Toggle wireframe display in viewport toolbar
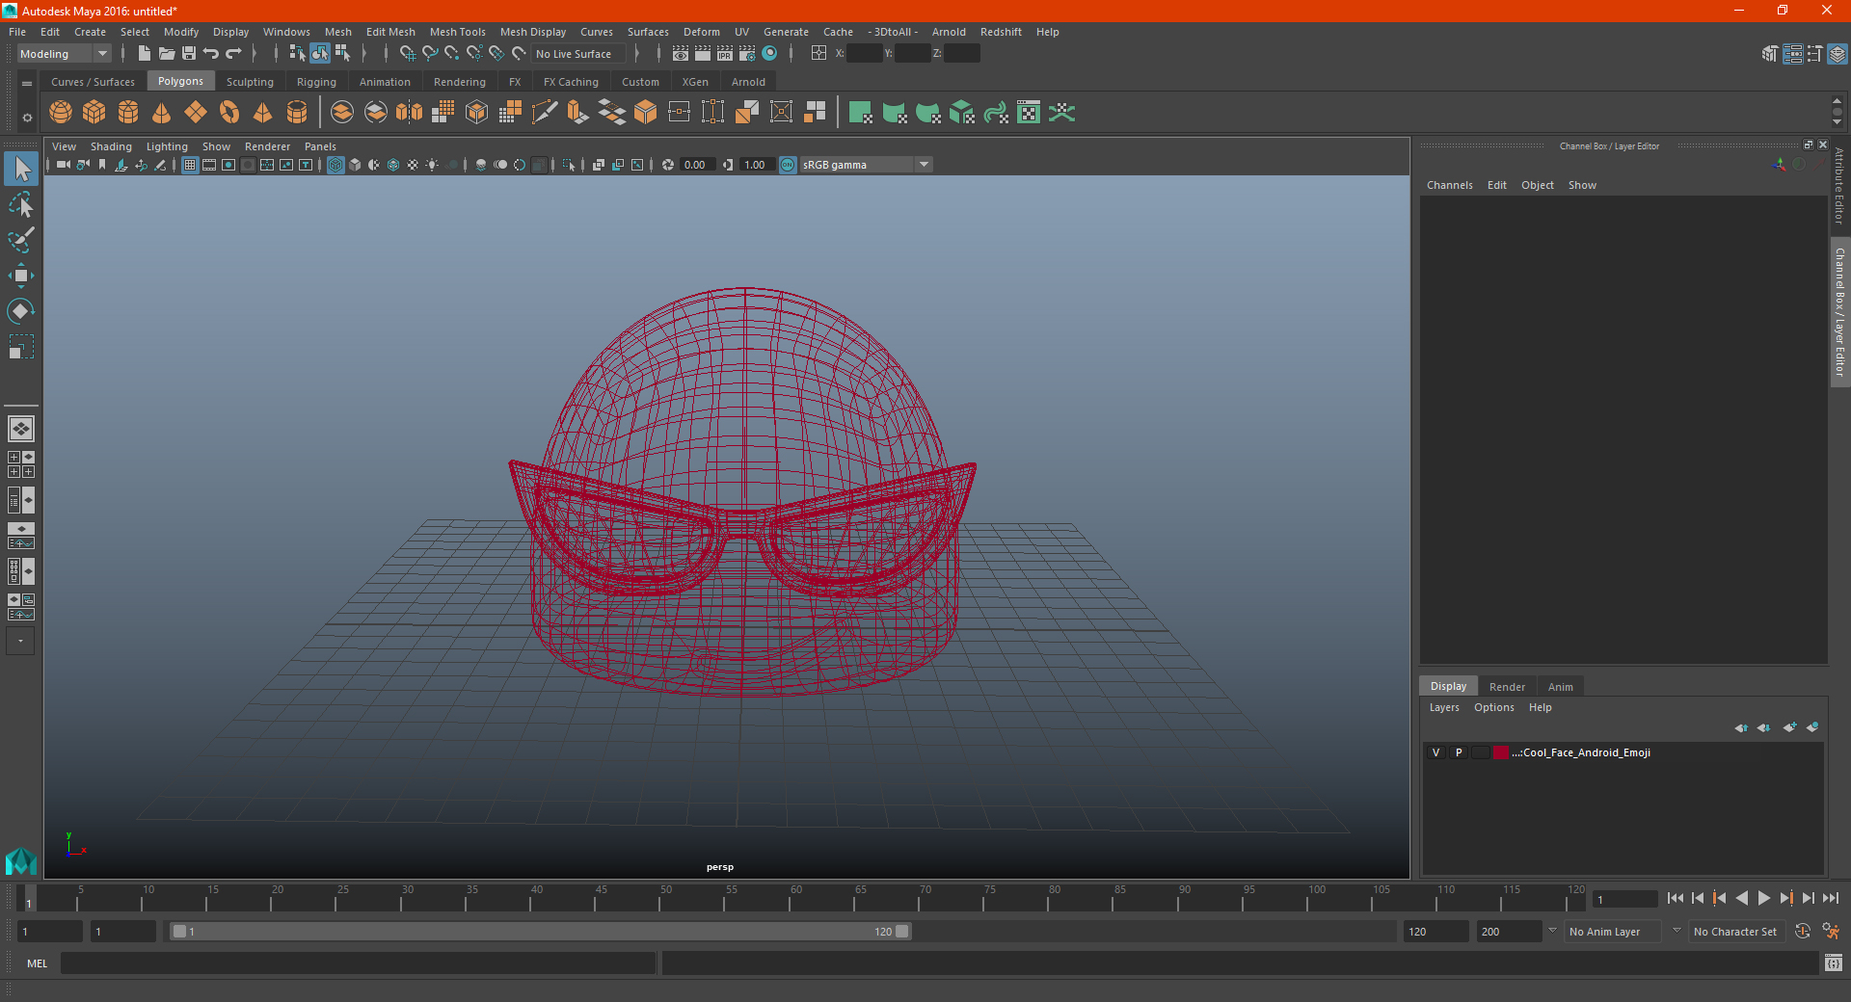The image size is (1851, 1002). (x=335, y=165)
